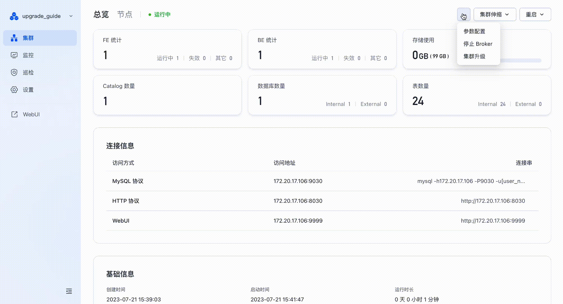Select the 巡检 inspection shield icon
563x304 pixels.
click(14, 72)
